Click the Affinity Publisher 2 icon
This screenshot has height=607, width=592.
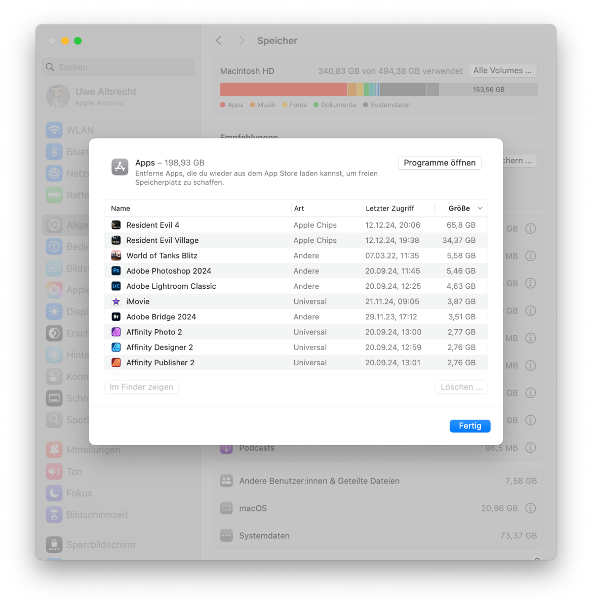[x=116, y=363]
